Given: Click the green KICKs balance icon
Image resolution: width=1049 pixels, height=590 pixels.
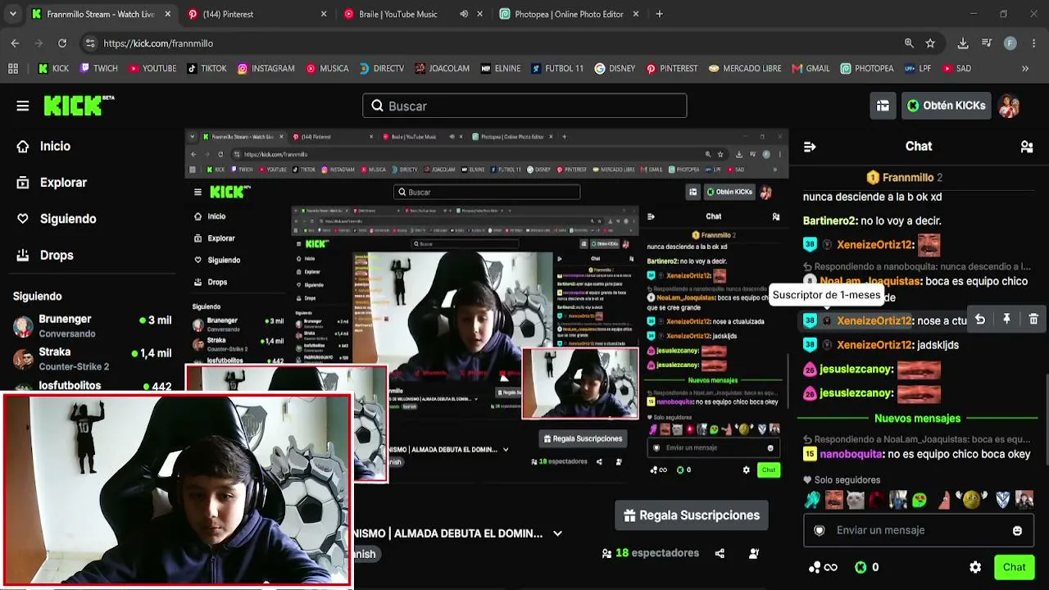Looking at the screenshot, I should (x=861, y=567).
